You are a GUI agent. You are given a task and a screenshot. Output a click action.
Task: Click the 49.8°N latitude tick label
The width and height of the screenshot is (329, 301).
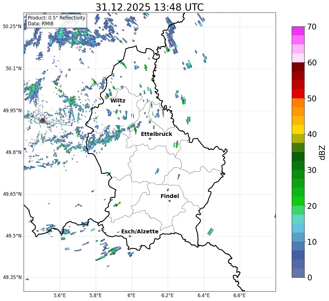point(13,152)
